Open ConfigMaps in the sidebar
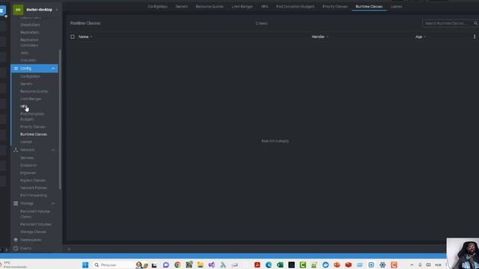The width and height of the screenshot is (479, 269). [x=30, y=76]
